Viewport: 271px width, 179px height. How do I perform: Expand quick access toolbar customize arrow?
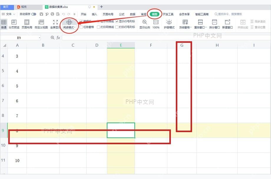pyautogui.click(x=74, y=14)
